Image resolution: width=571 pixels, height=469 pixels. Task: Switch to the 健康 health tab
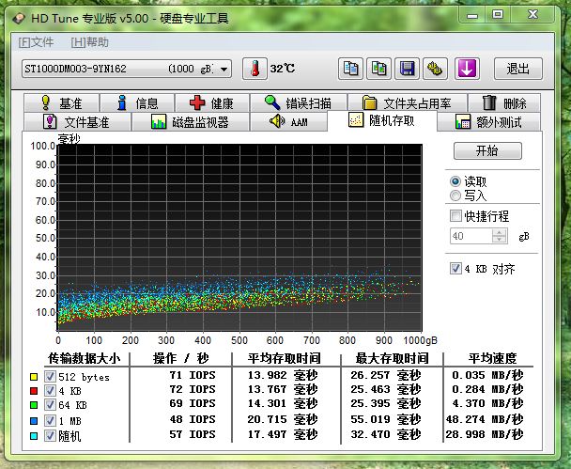click(x=212, y=103)
